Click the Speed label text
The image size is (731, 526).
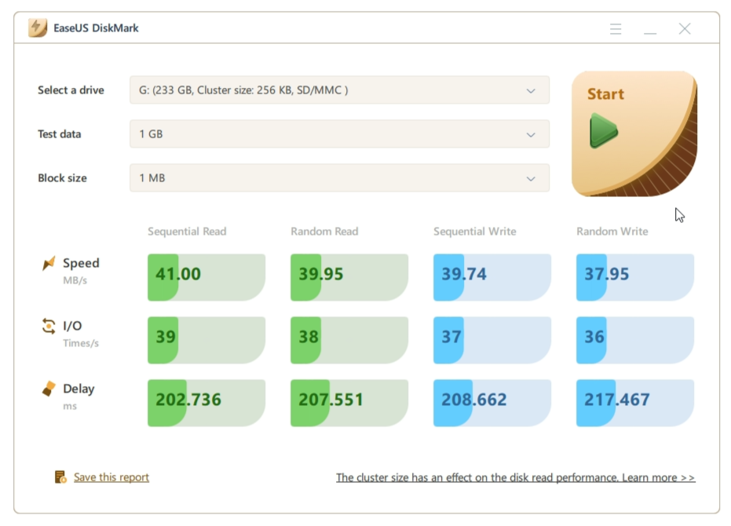[81, 264]
